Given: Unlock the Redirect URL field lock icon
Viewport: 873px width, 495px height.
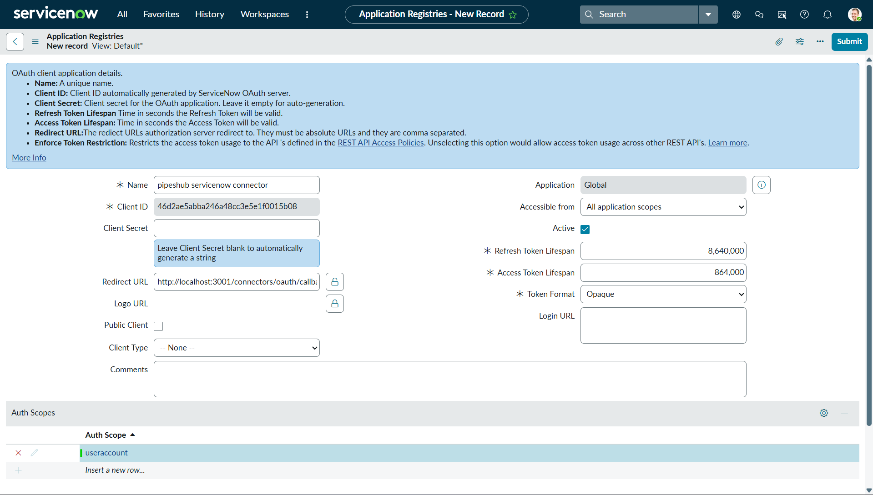Looking at the screenshot, I should point(334,281).
